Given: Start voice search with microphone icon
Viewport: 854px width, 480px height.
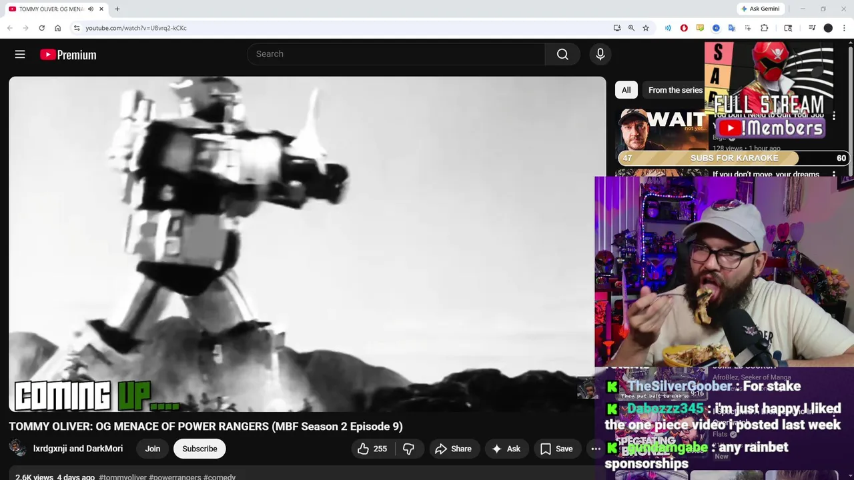Looking at the screenshot, I should click(600, 54).
